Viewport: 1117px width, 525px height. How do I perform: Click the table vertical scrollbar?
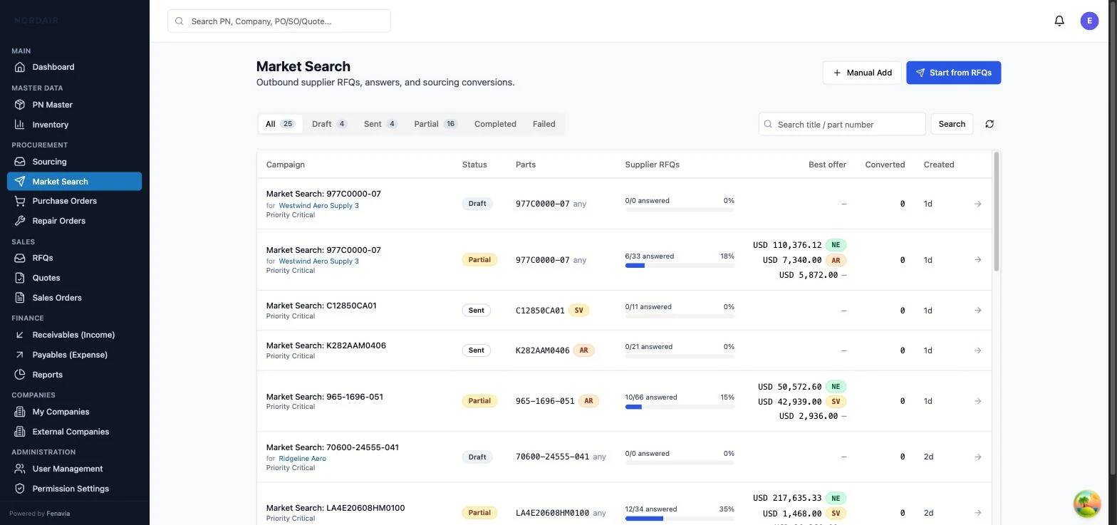coord(997,212)
